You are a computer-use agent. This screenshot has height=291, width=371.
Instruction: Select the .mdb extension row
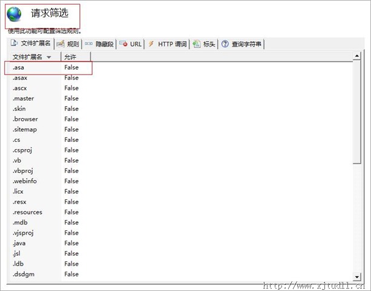coord(20,222)
